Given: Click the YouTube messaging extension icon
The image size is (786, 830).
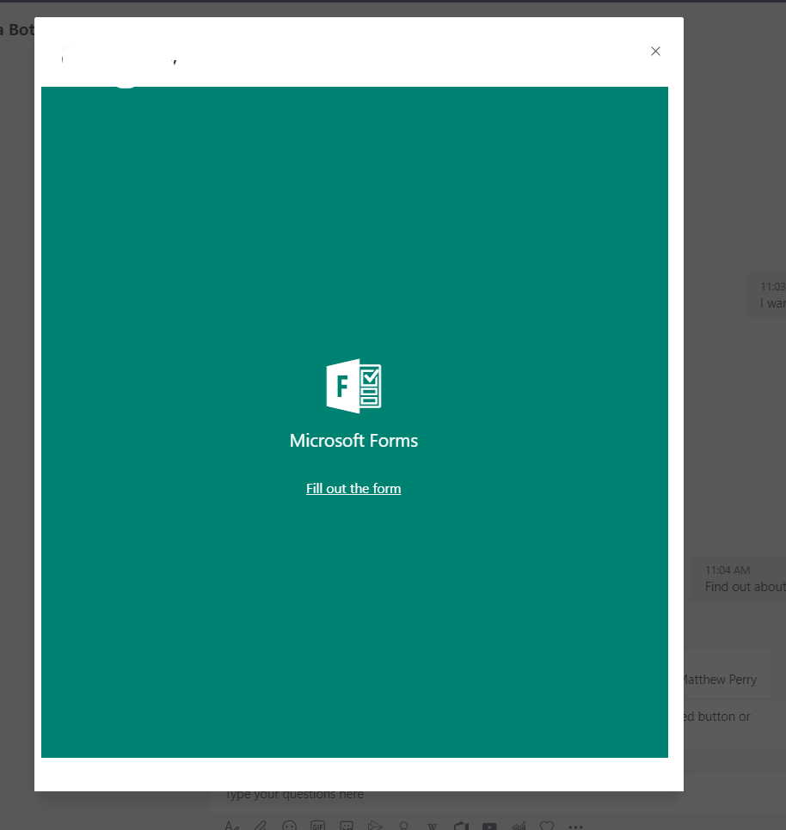Looking at the screenshot, I should point(489,825).
